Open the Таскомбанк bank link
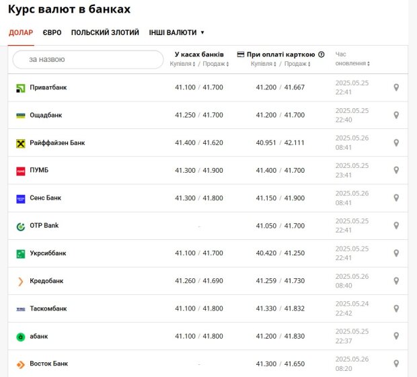Viewport: 417px width, 377px height. (48, 308)
